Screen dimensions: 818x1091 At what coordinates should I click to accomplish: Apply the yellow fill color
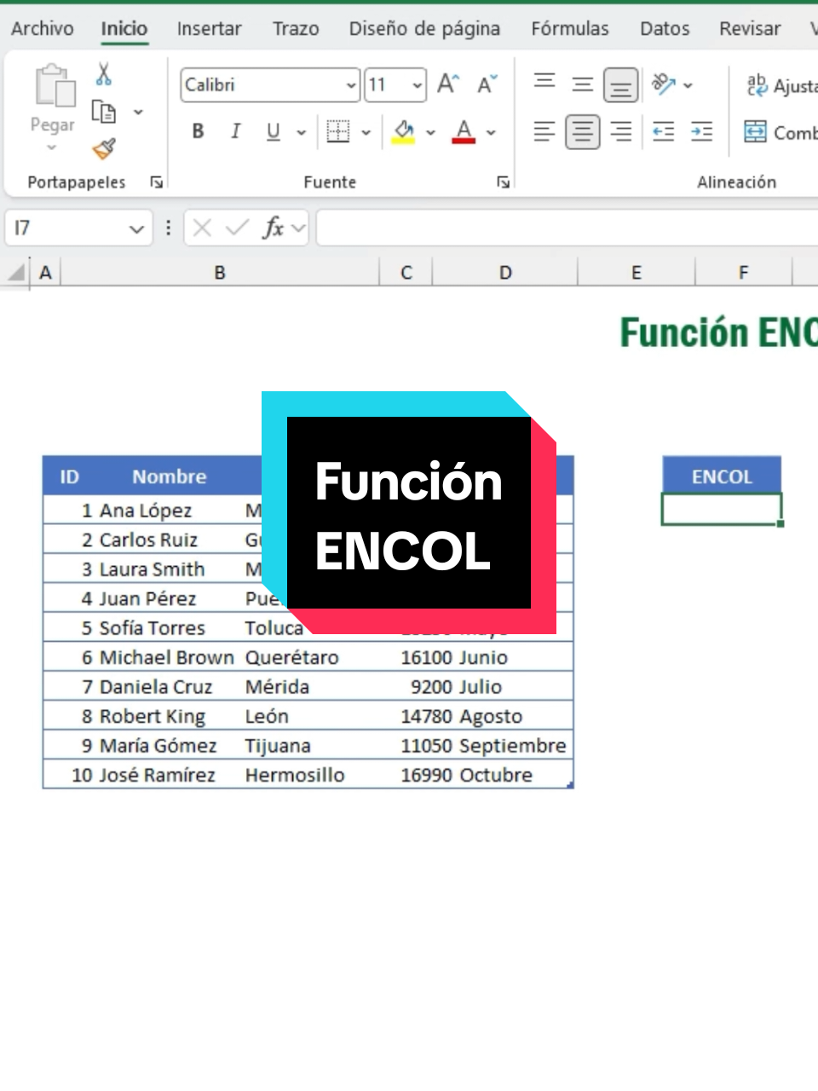click(x=404, y=131)
